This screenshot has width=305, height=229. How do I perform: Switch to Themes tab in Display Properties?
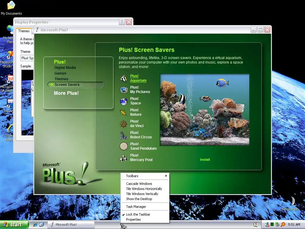pos(24,31)
